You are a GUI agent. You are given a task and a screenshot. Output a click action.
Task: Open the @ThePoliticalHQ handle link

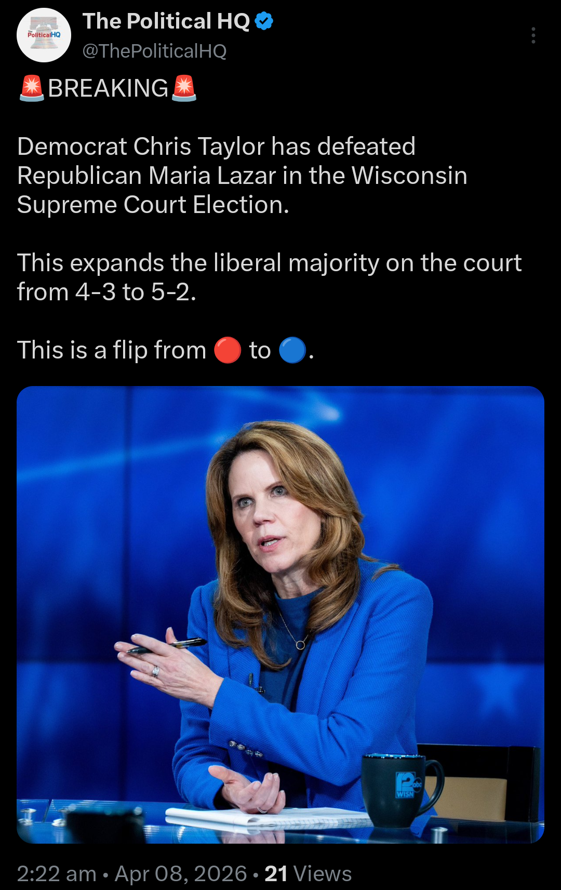click(154, 51)
